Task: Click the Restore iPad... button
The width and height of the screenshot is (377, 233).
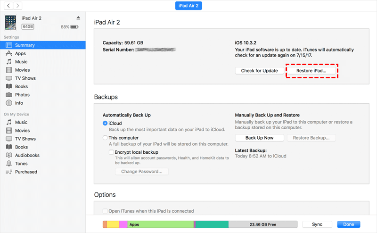Action: coord(312,71)
